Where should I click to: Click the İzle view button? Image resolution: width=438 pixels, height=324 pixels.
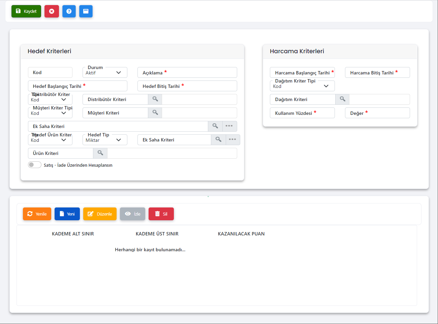(x=132, y=214)
